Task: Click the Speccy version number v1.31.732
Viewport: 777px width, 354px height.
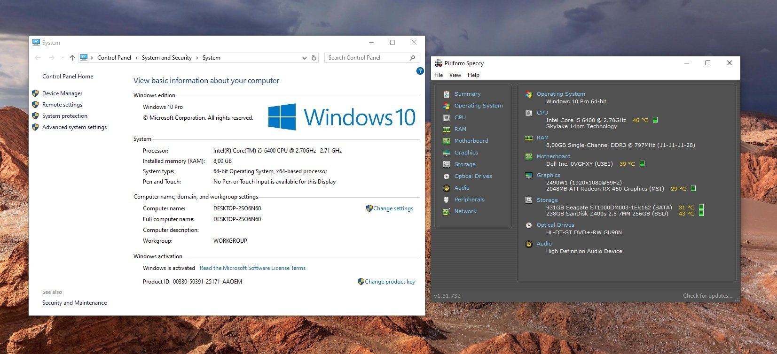Action: 447,296
